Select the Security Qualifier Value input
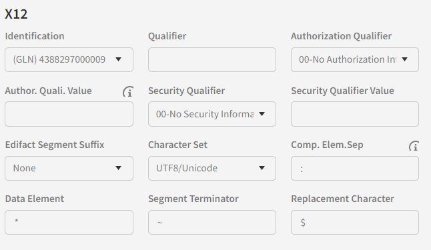Screen dimensions: 431x250 click(355, 114)
